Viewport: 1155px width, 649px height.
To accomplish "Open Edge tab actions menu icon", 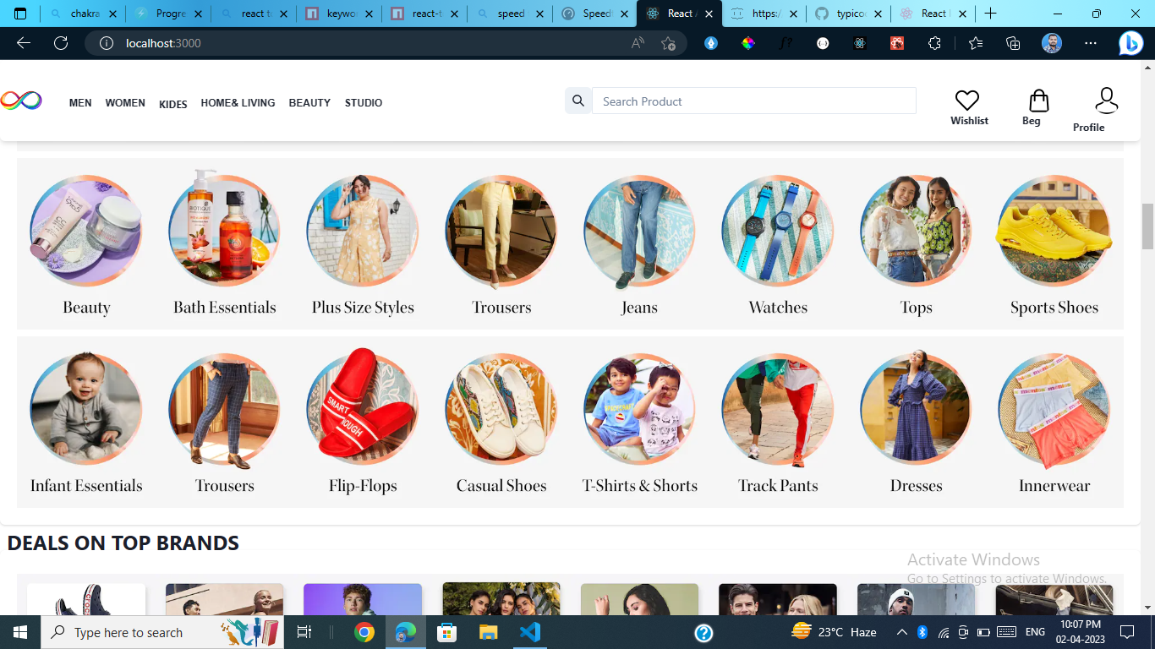I will coord(20,14).
